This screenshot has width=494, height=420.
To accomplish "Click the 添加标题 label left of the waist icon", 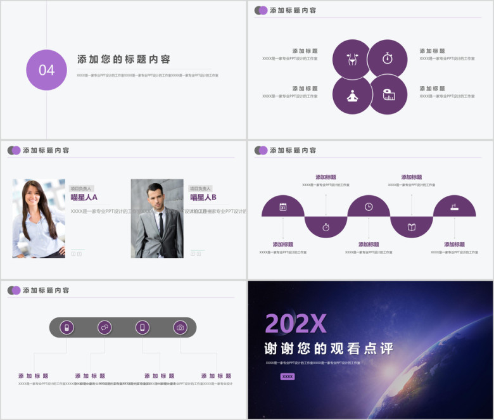I will 305,51.
